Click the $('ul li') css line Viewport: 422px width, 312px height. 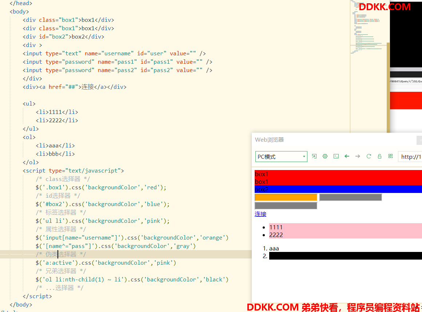[103, 221]
